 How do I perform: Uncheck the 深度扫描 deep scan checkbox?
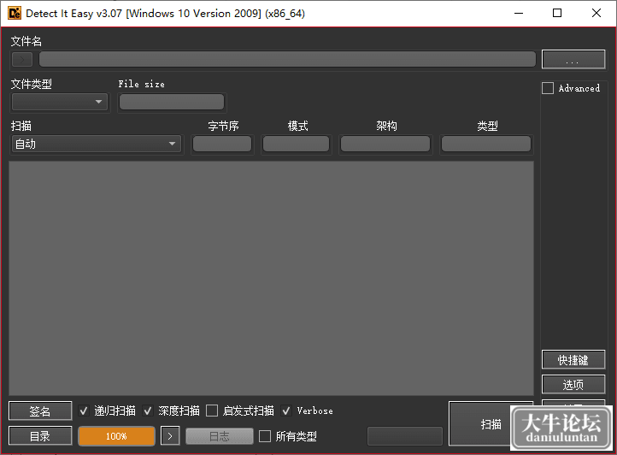[x=148, y=411]
